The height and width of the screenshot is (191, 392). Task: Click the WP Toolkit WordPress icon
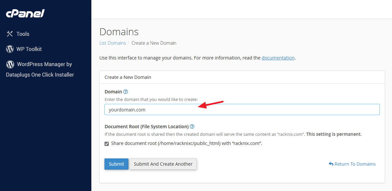(10, 49)
